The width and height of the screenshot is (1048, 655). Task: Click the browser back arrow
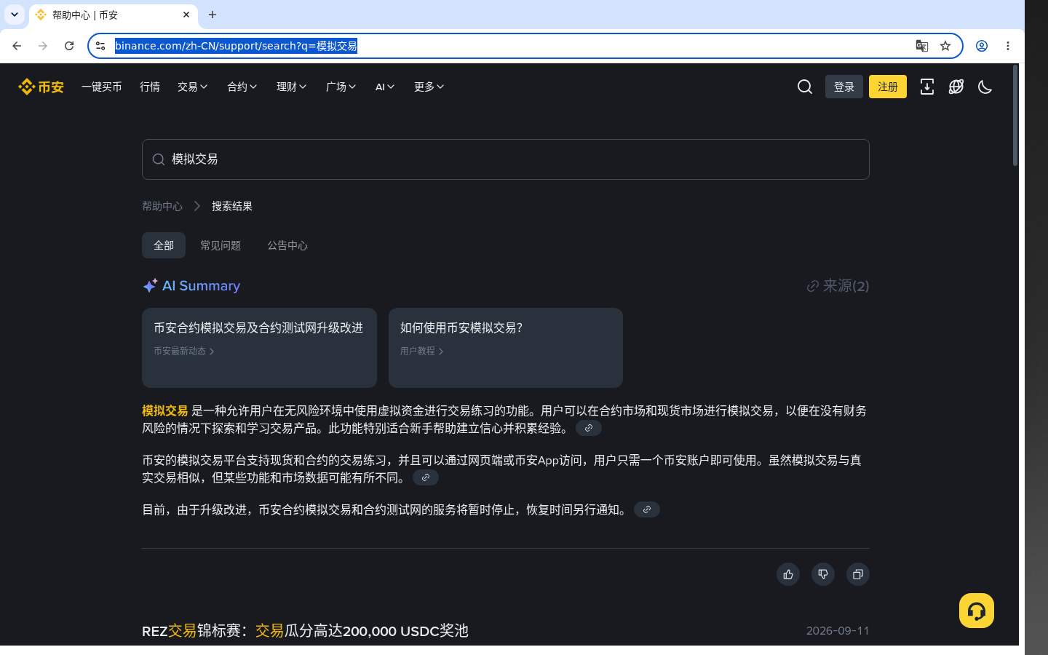pyautogui.click(x=17, y=46)
